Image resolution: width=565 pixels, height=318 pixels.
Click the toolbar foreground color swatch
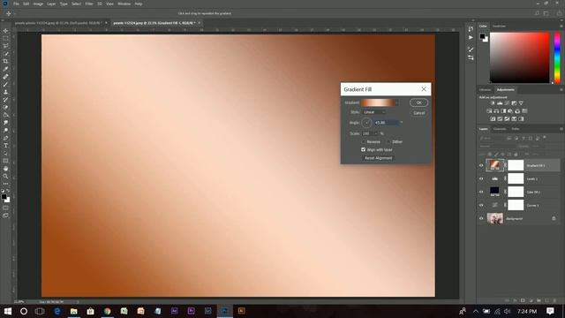4,197
